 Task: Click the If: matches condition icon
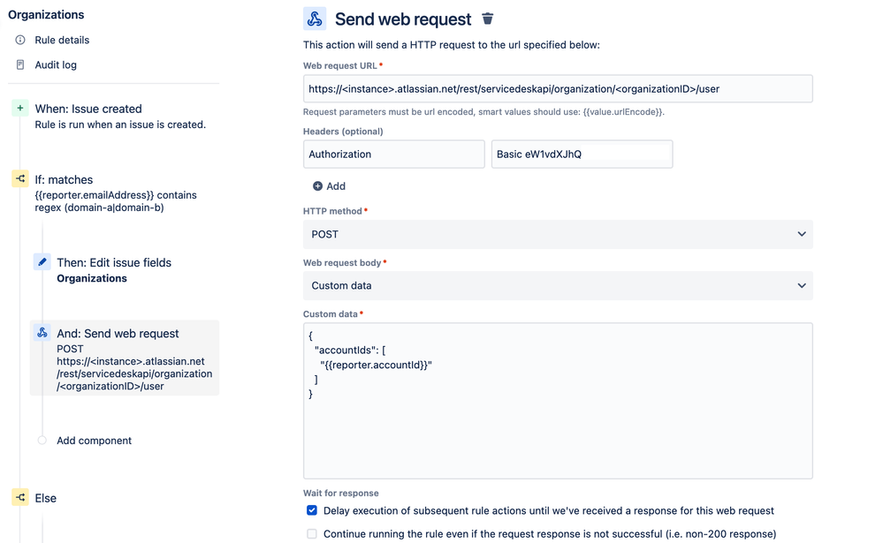point(20,179)
